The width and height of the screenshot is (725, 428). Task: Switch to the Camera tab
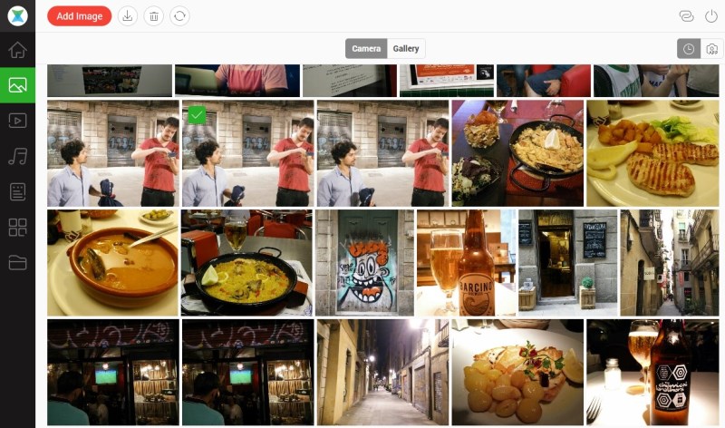pos(366,49)
